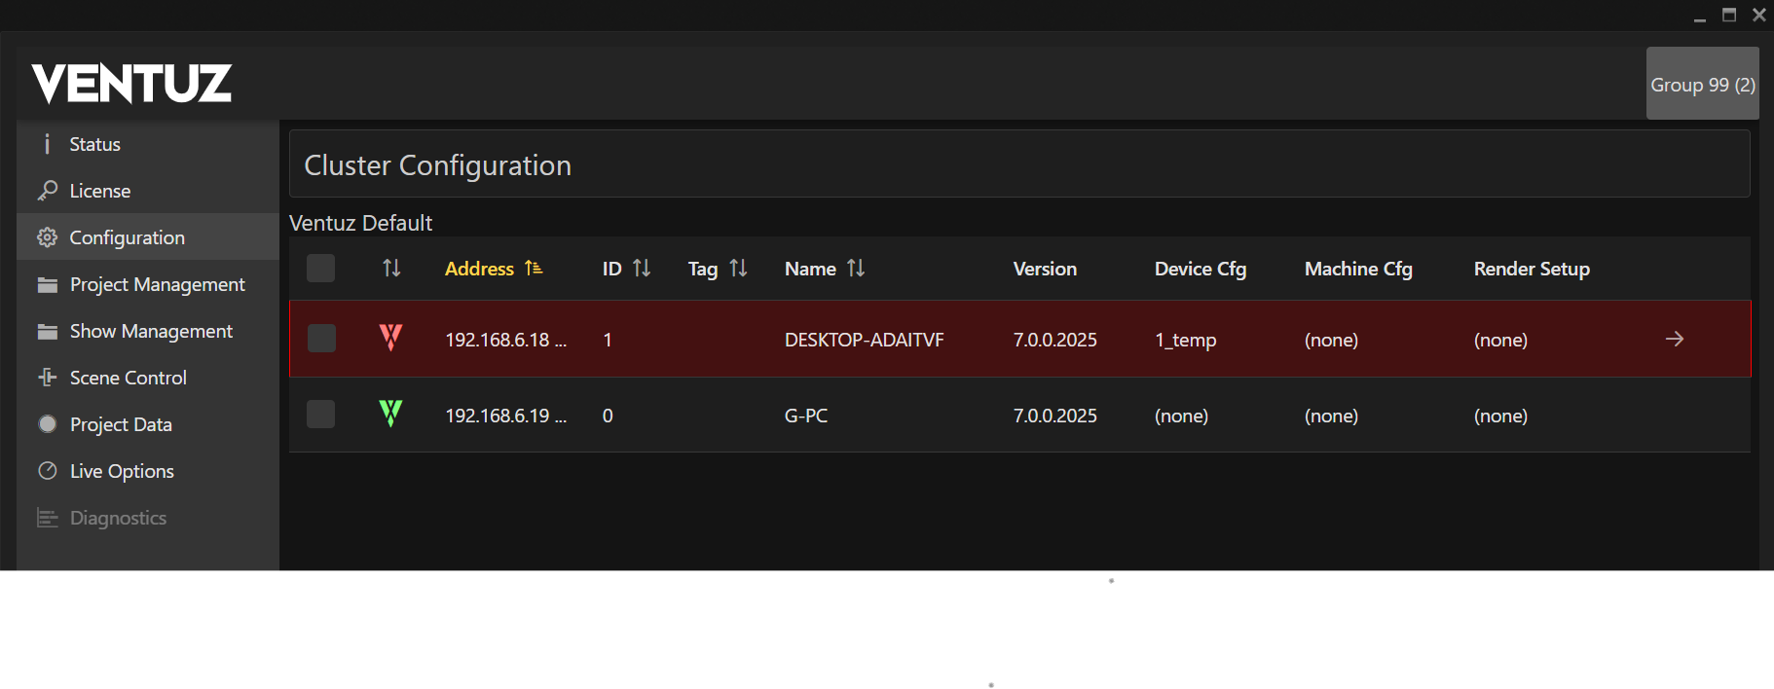The height and width of the screenshot is (689, 1774).
Task: Click the Status info icon
Action: [47, 144]
